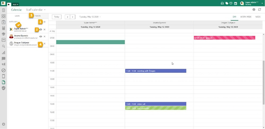Switch to the FILTERS tab
Image resolution: width=265 pixels, height=129 pixels.
(x=38, y=16)
